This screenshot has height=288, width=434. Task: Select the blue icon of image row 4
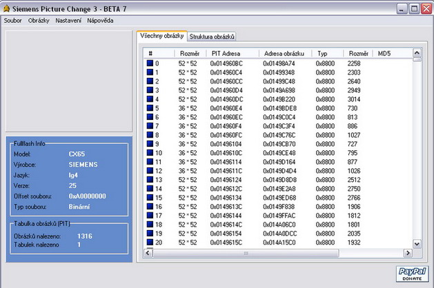[x=150, y=99]
